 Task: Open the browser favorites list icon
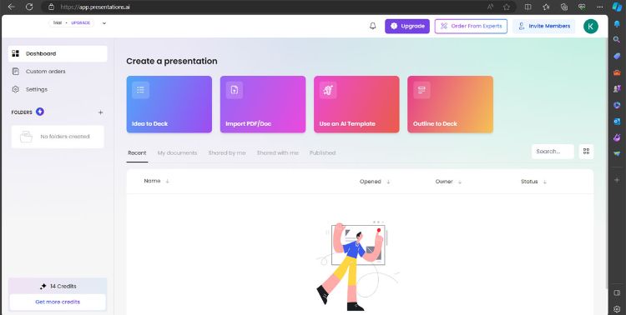click(546, 7)
